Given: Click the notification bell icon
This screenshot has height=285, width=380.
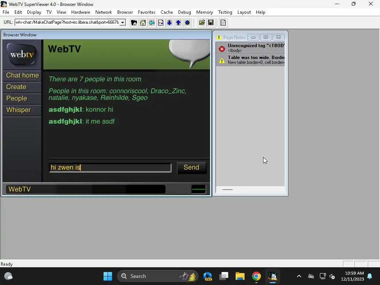Looking at the screenshot, I should pos(370,276).
